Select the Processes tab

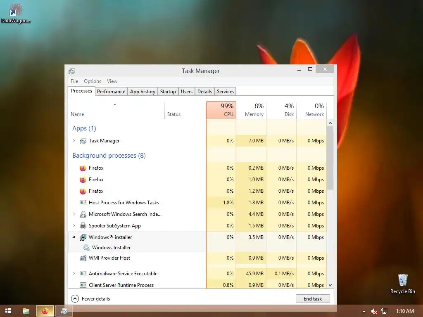[x=81, y=91]
